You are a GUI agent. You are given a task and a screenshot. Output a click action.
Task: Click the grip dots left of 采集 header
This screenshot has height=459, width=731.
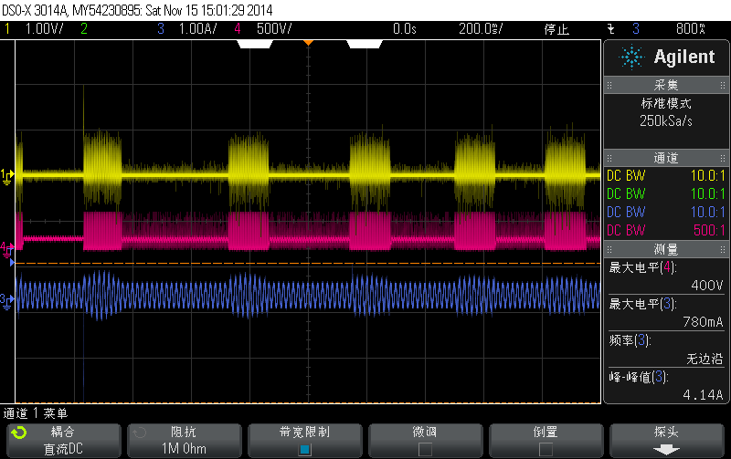click(609, 85)
